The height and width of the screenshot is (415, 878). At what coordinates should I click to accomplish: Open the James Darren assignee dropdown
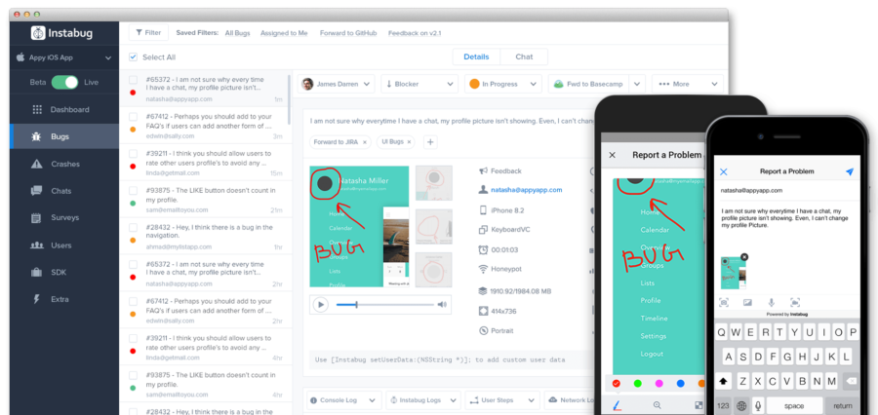tap(336, 84)
